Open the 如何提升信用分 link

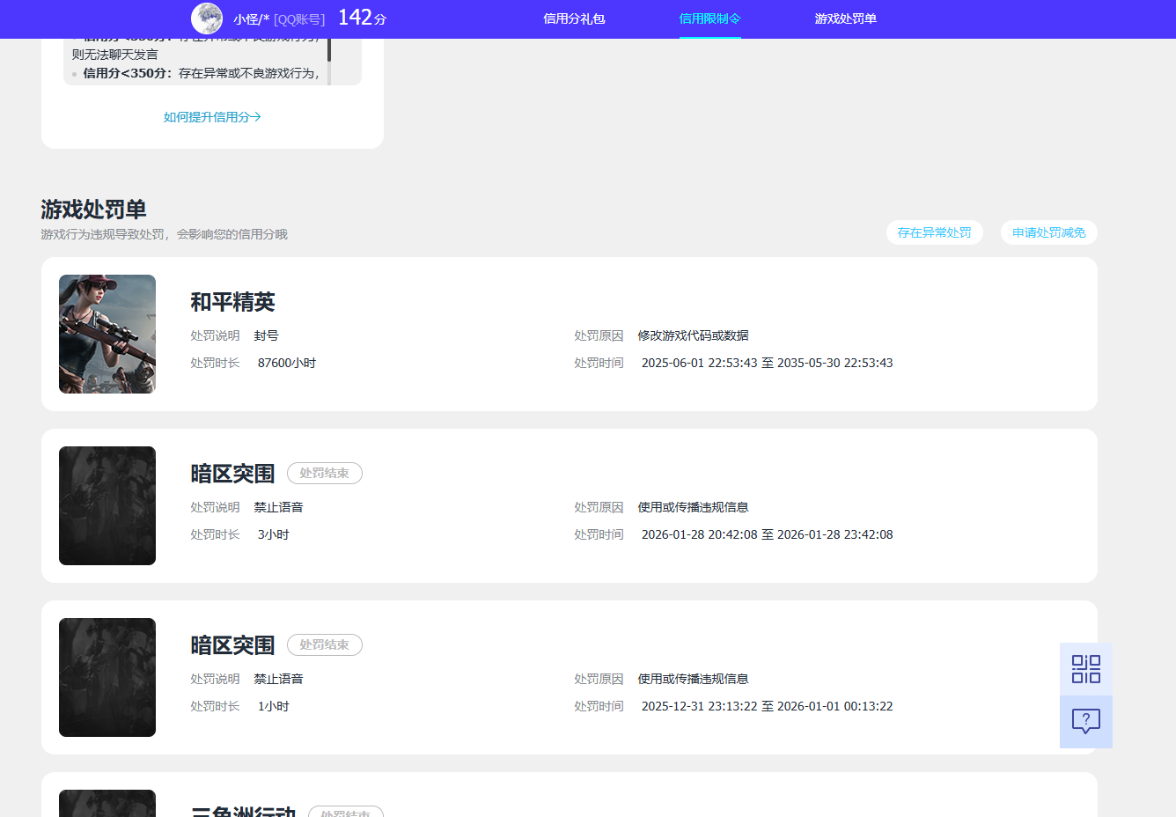click(211, 116)
